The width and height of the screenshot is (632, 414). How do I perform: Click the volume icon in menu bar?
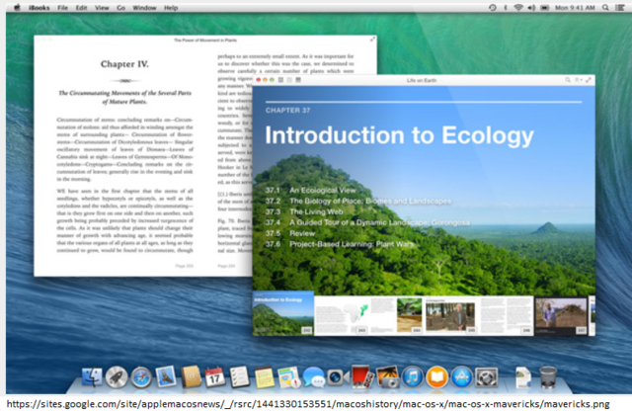pos(531,7)
